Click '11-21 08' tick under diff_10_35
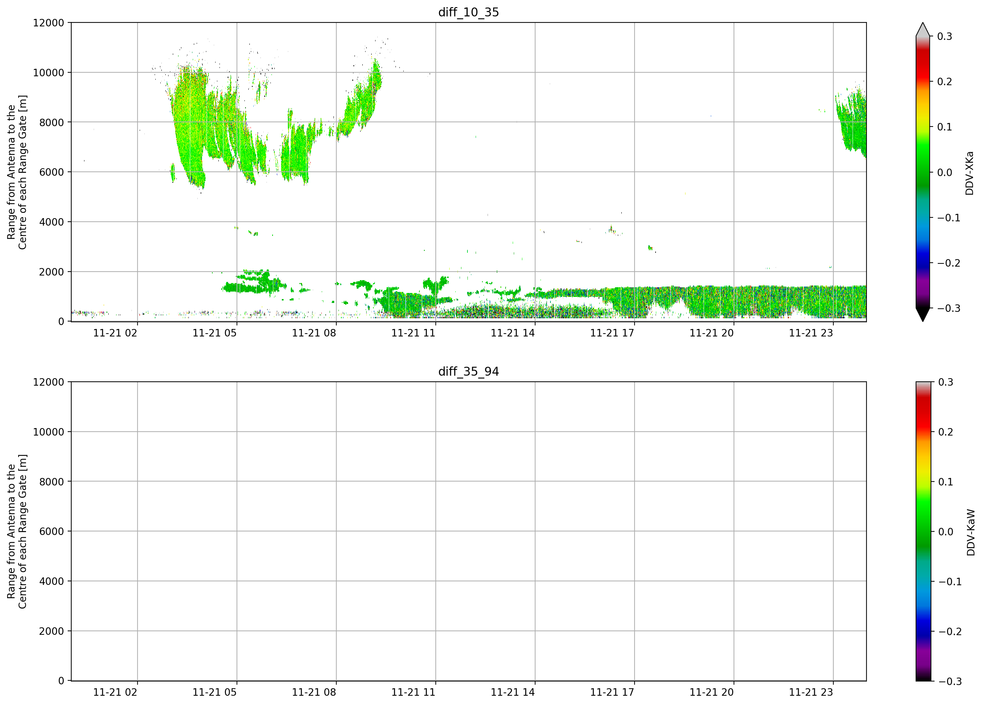Viewport: 983px width, 705px height. (x=314, y=333)
